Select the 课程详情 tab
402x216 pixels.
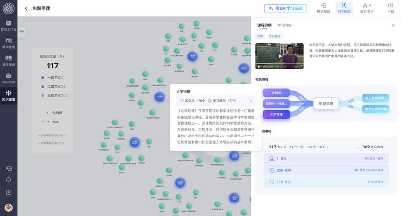click(x=264, y=25)
